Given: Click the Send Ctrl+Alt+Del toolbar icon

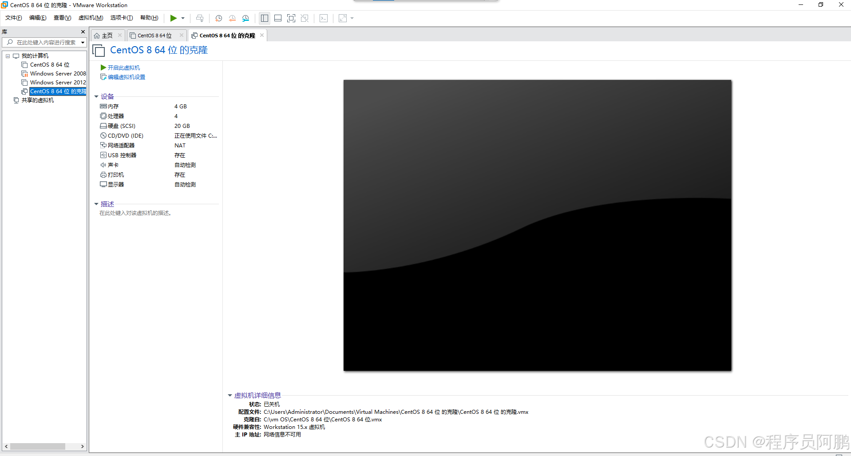Looking at the screenshot, I should [200, 18].
